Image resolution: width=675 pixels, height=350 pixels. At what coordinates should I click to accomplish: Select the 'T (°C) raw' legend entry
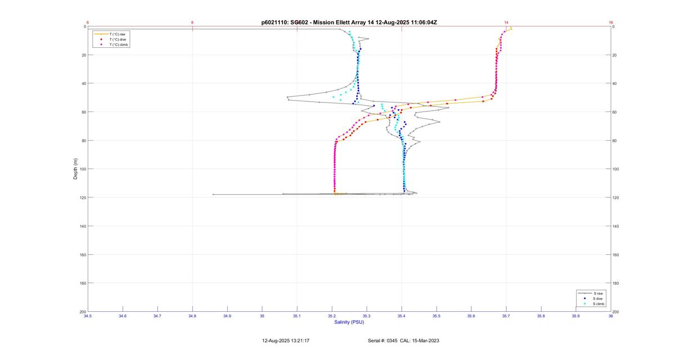click(x=118, y=34)
